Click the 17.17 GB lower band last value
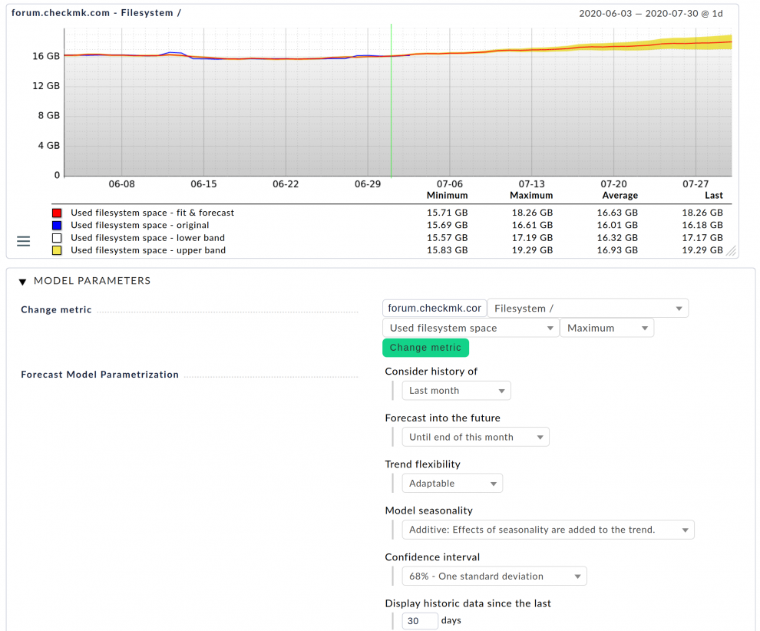760x631 pixels. (x=702, y=238)
